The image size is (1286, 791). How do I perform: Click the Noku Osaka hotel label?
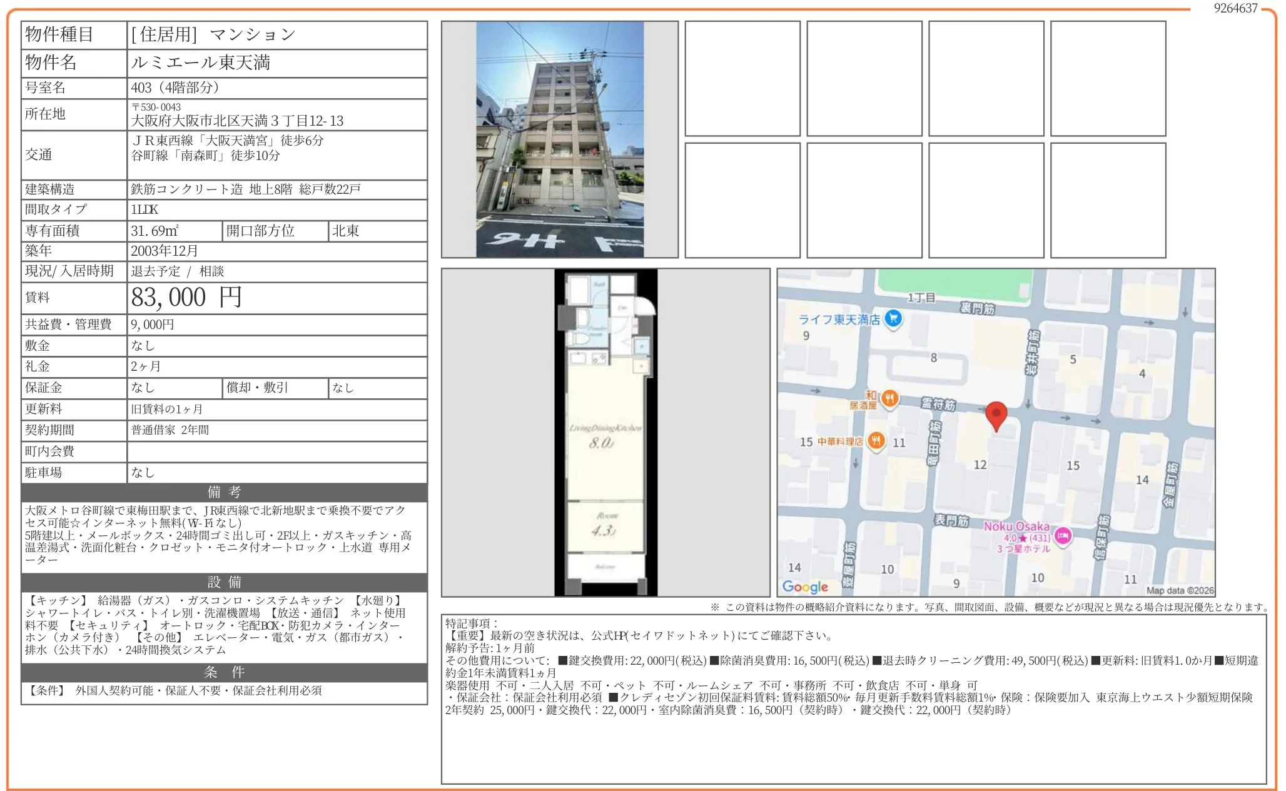coord(1016,526)
